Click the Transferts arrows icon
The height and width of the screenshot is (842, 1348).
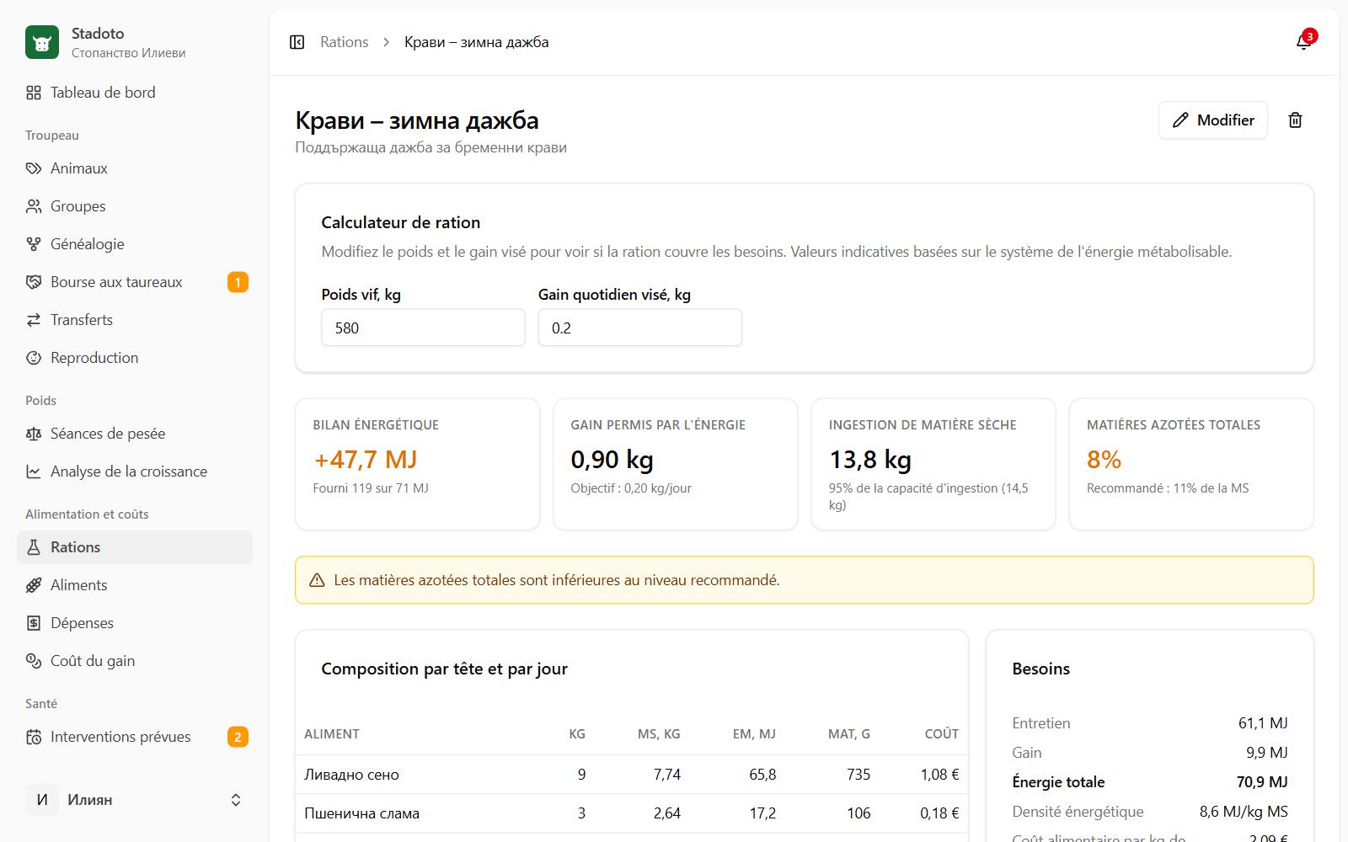coord(34,320)
